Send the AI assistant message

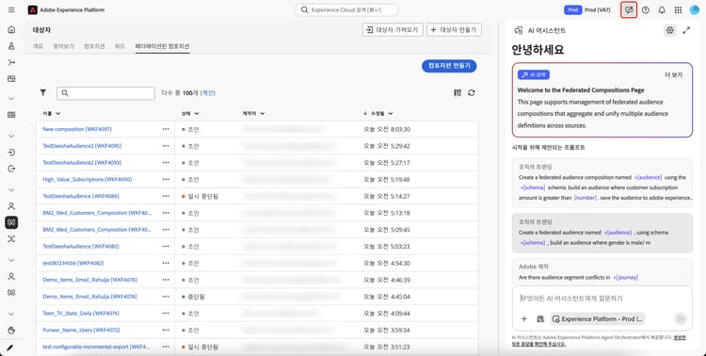pos(681,319)
